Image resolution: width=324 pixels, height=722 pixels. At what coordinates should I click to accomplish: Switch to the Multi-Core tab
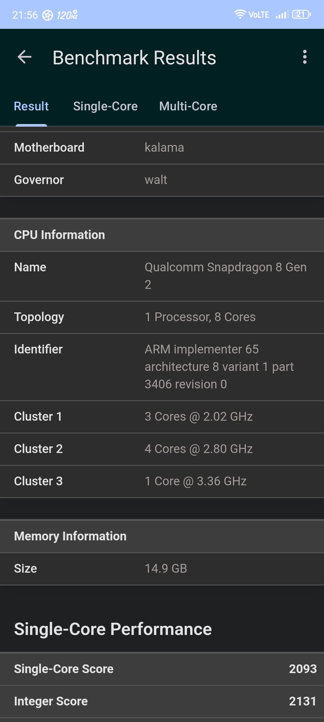coord(188,107)
